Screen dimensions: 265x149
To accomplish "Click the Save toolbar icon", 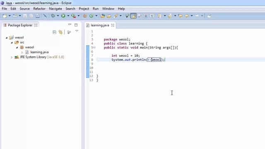I will [25, 16].
